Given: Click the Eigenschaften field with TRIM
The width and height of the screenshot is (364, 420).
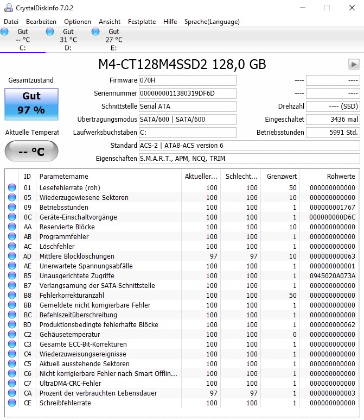Looking at the screenshot, I should coord(249,159).
